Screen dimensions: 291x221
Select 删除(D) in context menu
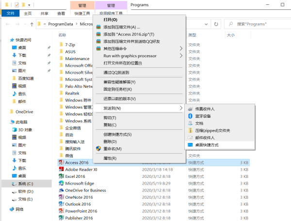(139, 142)
